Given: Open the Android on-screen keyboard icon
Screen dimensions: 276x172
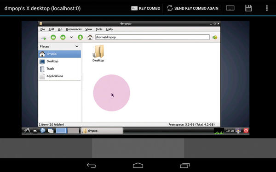Looking at the screenshot, I should pyautogui.click(x=230, y=8).
